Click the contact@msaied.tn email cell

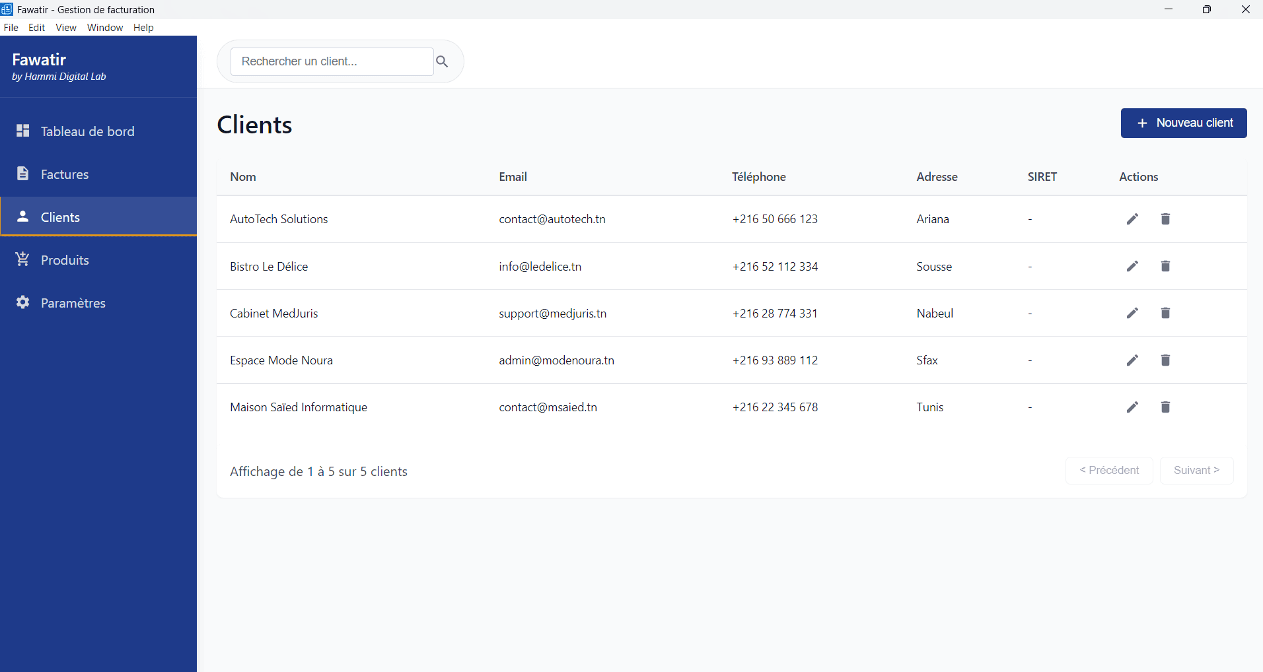point(548,407)
